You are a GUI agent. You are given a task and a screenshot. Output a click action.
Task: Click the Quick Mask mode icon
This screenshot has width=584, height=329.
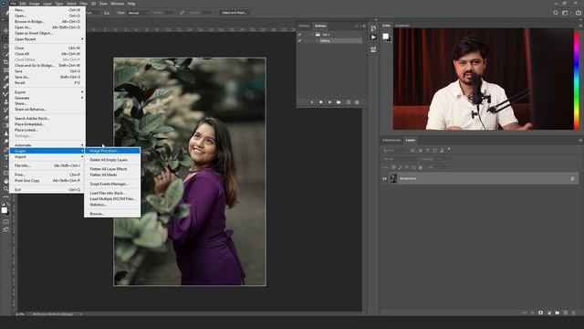pyautogui.click(x=6, y=221)
